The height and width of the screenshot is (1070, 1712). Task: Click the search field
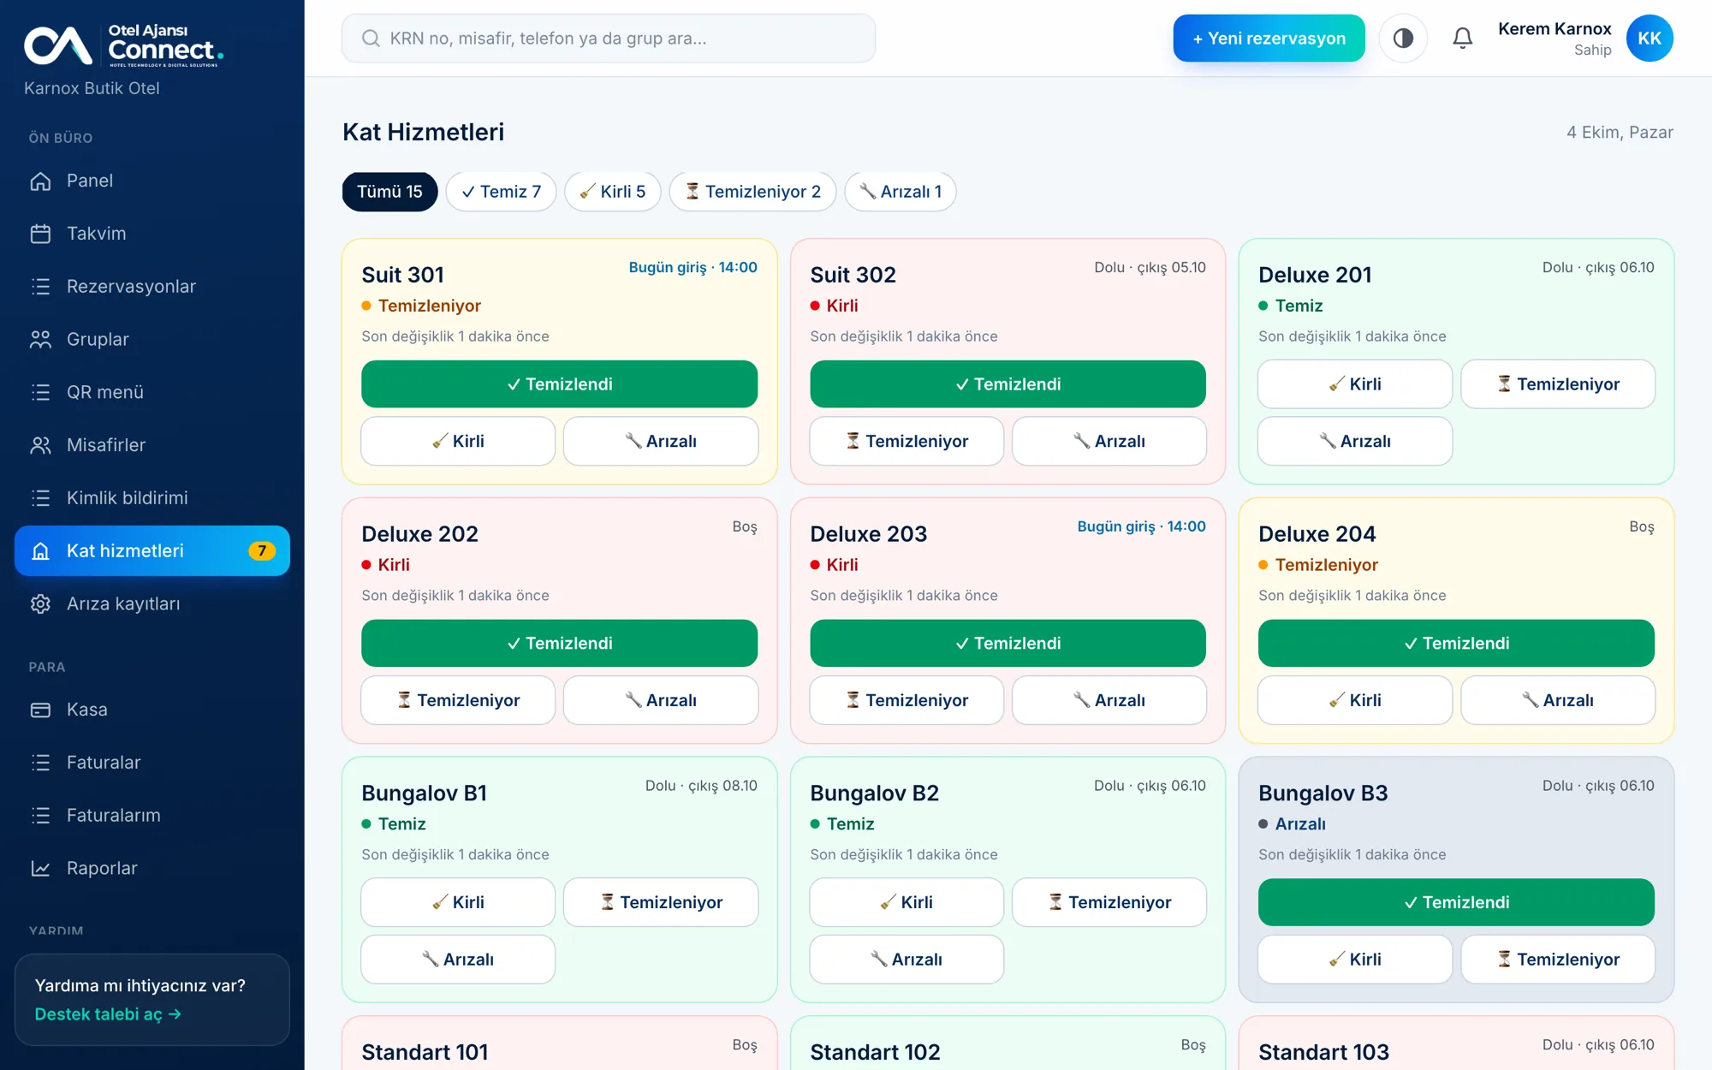pyautogui.click(x=609, y=39)
